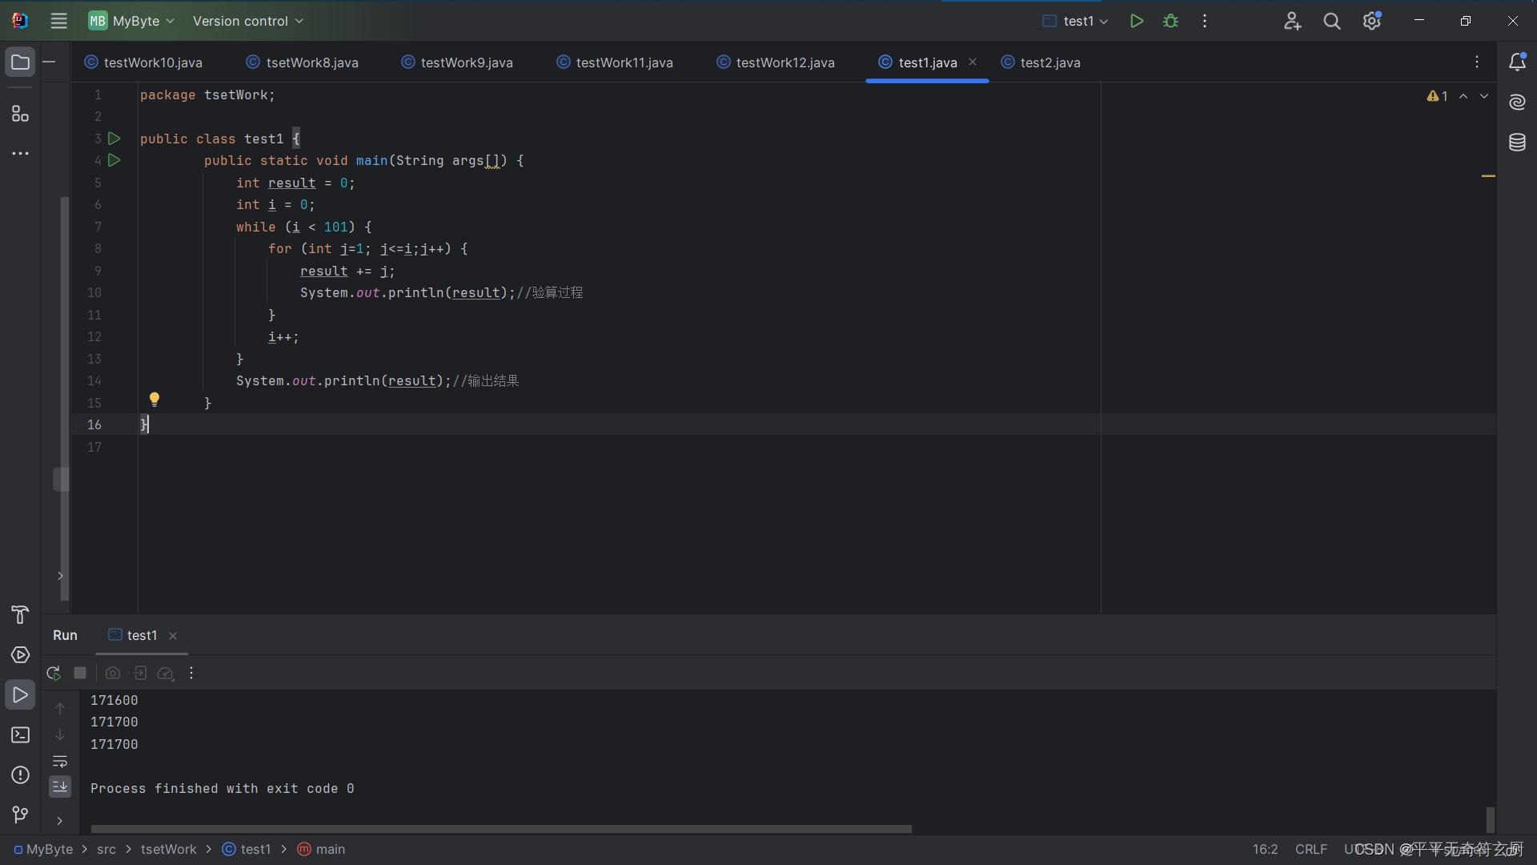This screenshot has height=865, width=1537.
Task: Click the Debug bug icon
Action: pyautogui.click(x=1170, y=22)
